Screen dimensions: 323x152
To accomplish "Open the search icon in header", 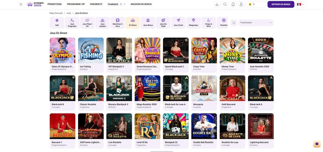I will click(225, 4).
